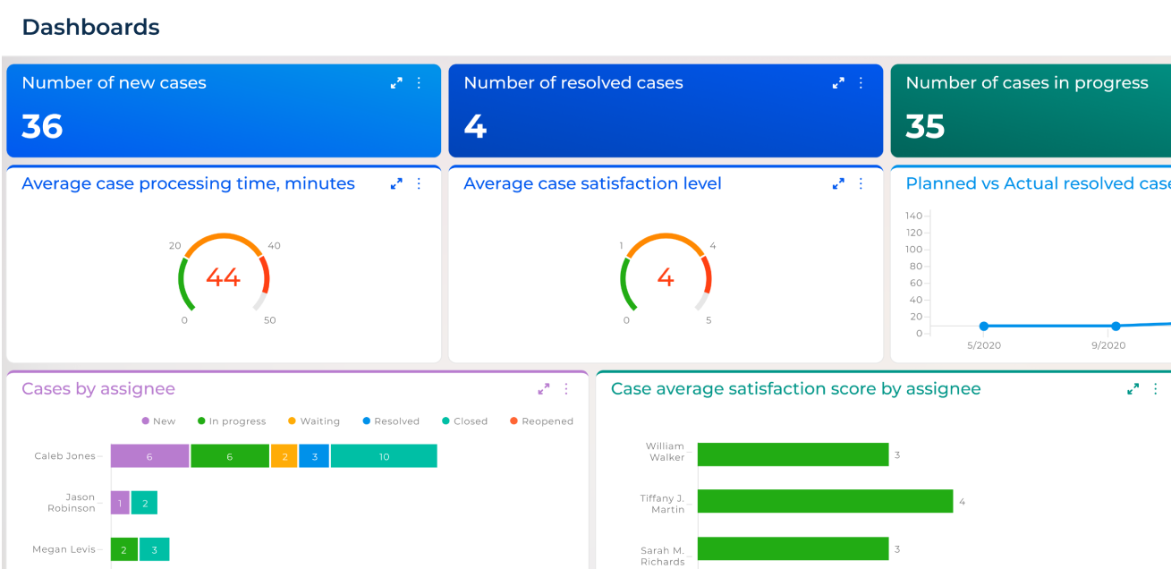Expand the Cases by assignee chart
Image resolution: width=1171 pixels, height=569 pixels.
tap(543, 389)
